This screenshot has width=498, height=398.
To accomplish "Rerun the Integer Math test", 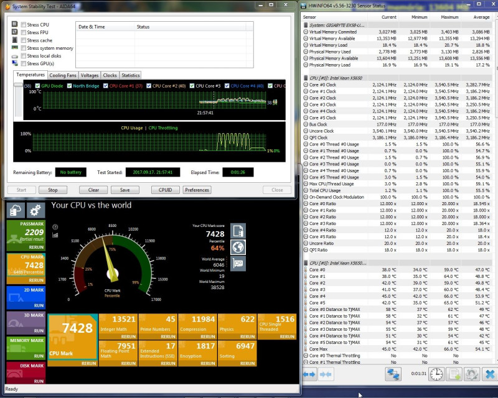I will coord(128,336).
